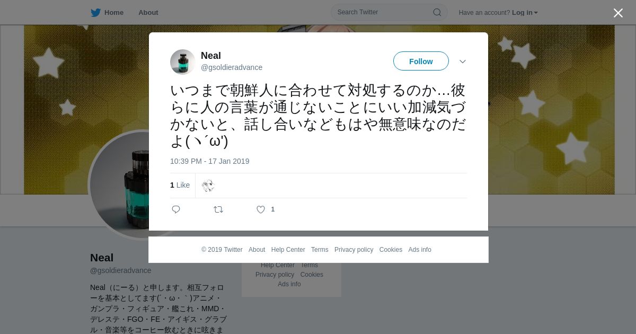Screen dimensions: 636x334
Task: Open Neal's avatar in tweet header
Action: click(x=183, y=62)
